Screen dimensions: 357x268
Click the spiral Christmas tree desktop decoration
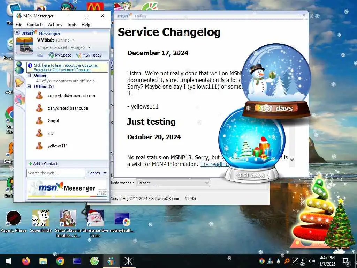[x=314, y=212]
